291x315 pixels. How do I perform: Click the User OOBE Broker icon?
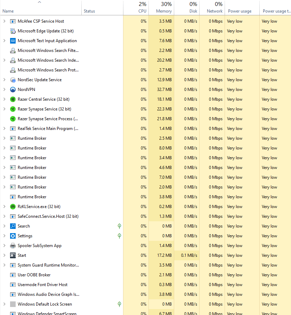13,275
